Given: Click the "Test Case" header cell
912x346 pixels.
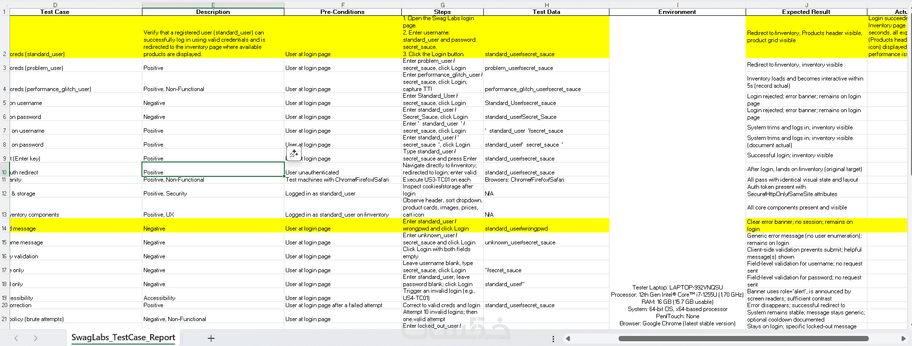Looking at the screenshot, I should (x=76, y=12).
